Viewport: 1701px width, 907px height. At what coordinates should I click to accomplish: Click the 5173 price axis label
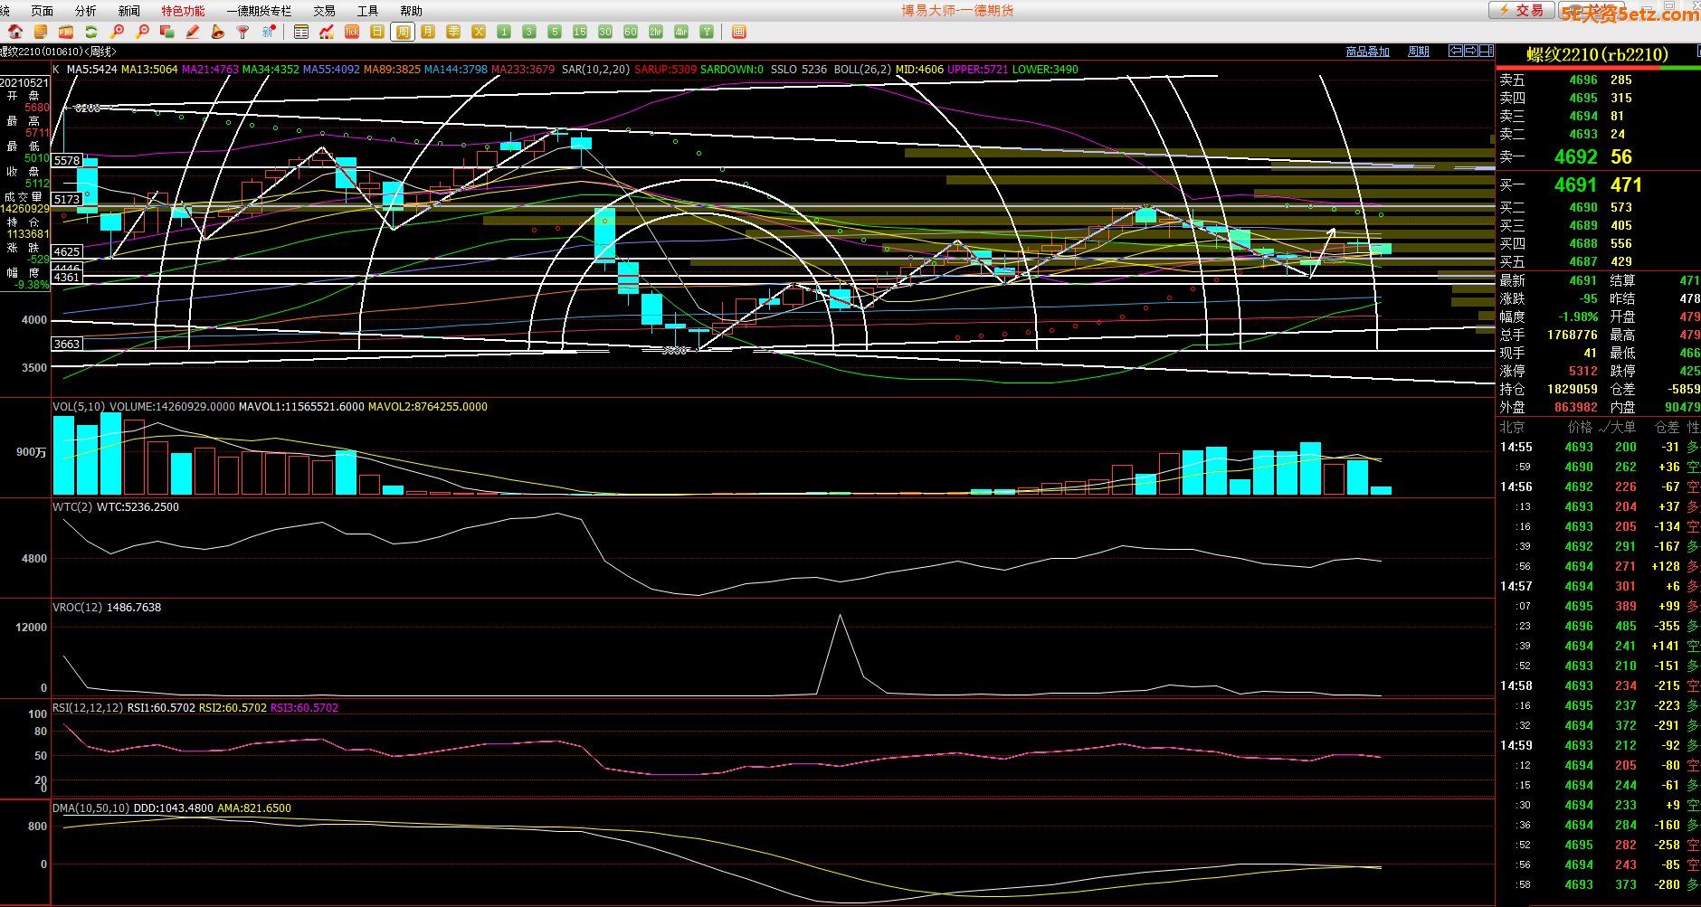pyautogui.click(x=67, y=199)
